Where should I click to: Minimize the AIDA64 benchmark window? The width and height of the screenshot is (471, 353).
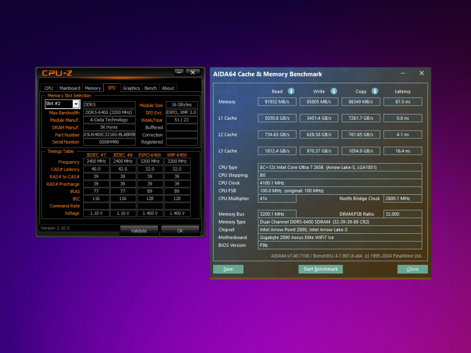point(403,74)
